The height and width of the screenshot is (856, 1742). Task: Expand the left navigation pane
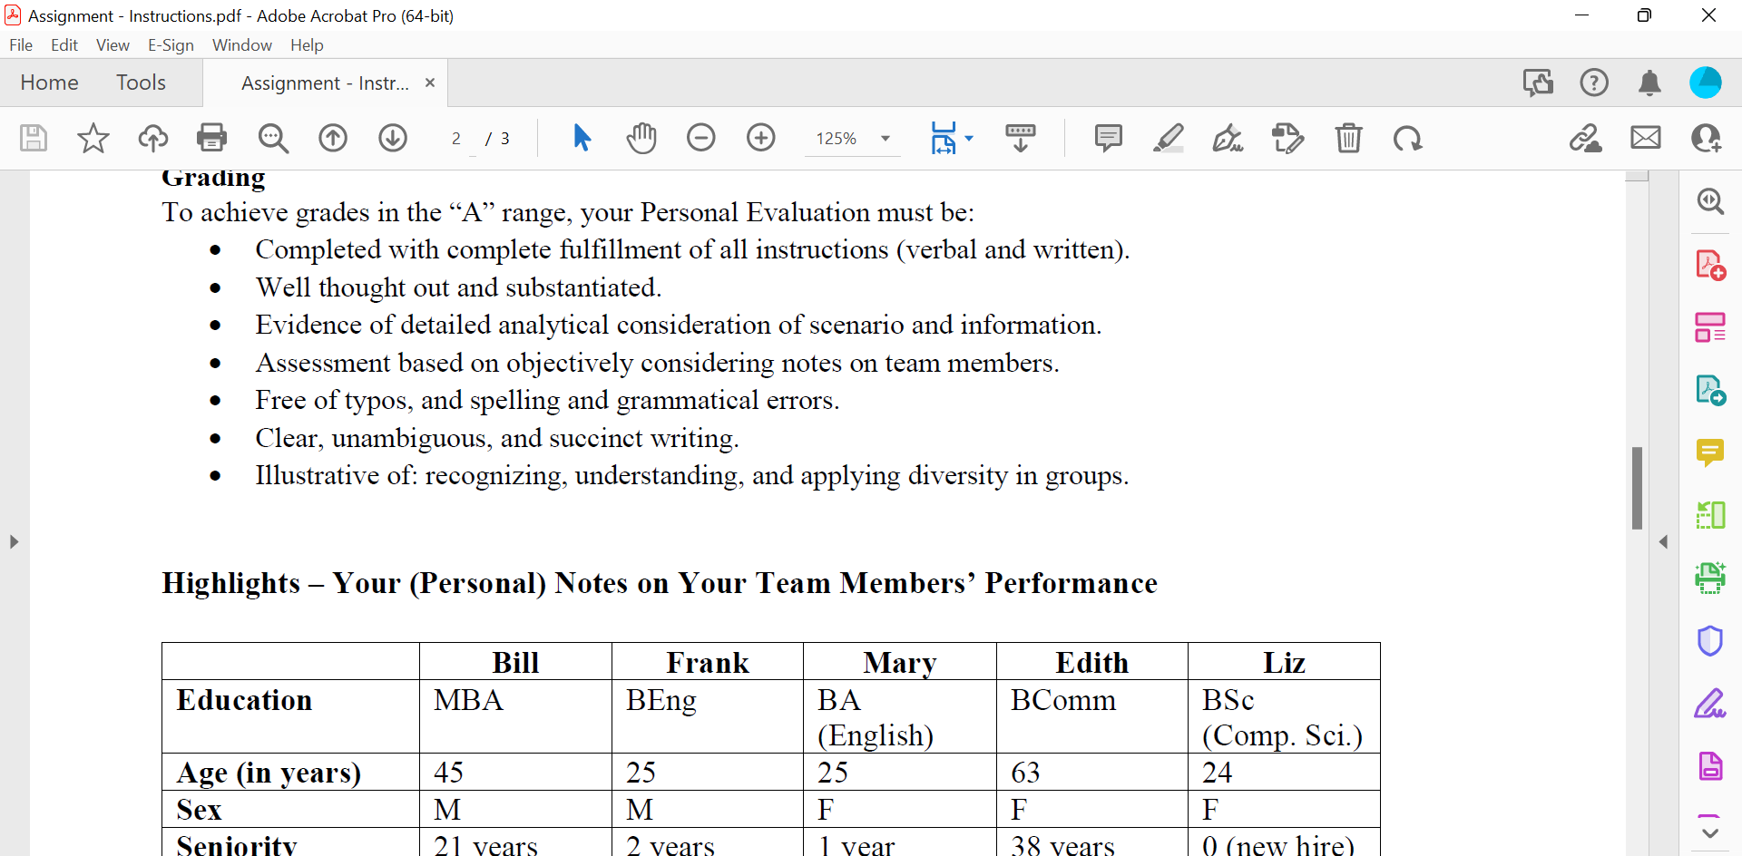click(14, 541)
